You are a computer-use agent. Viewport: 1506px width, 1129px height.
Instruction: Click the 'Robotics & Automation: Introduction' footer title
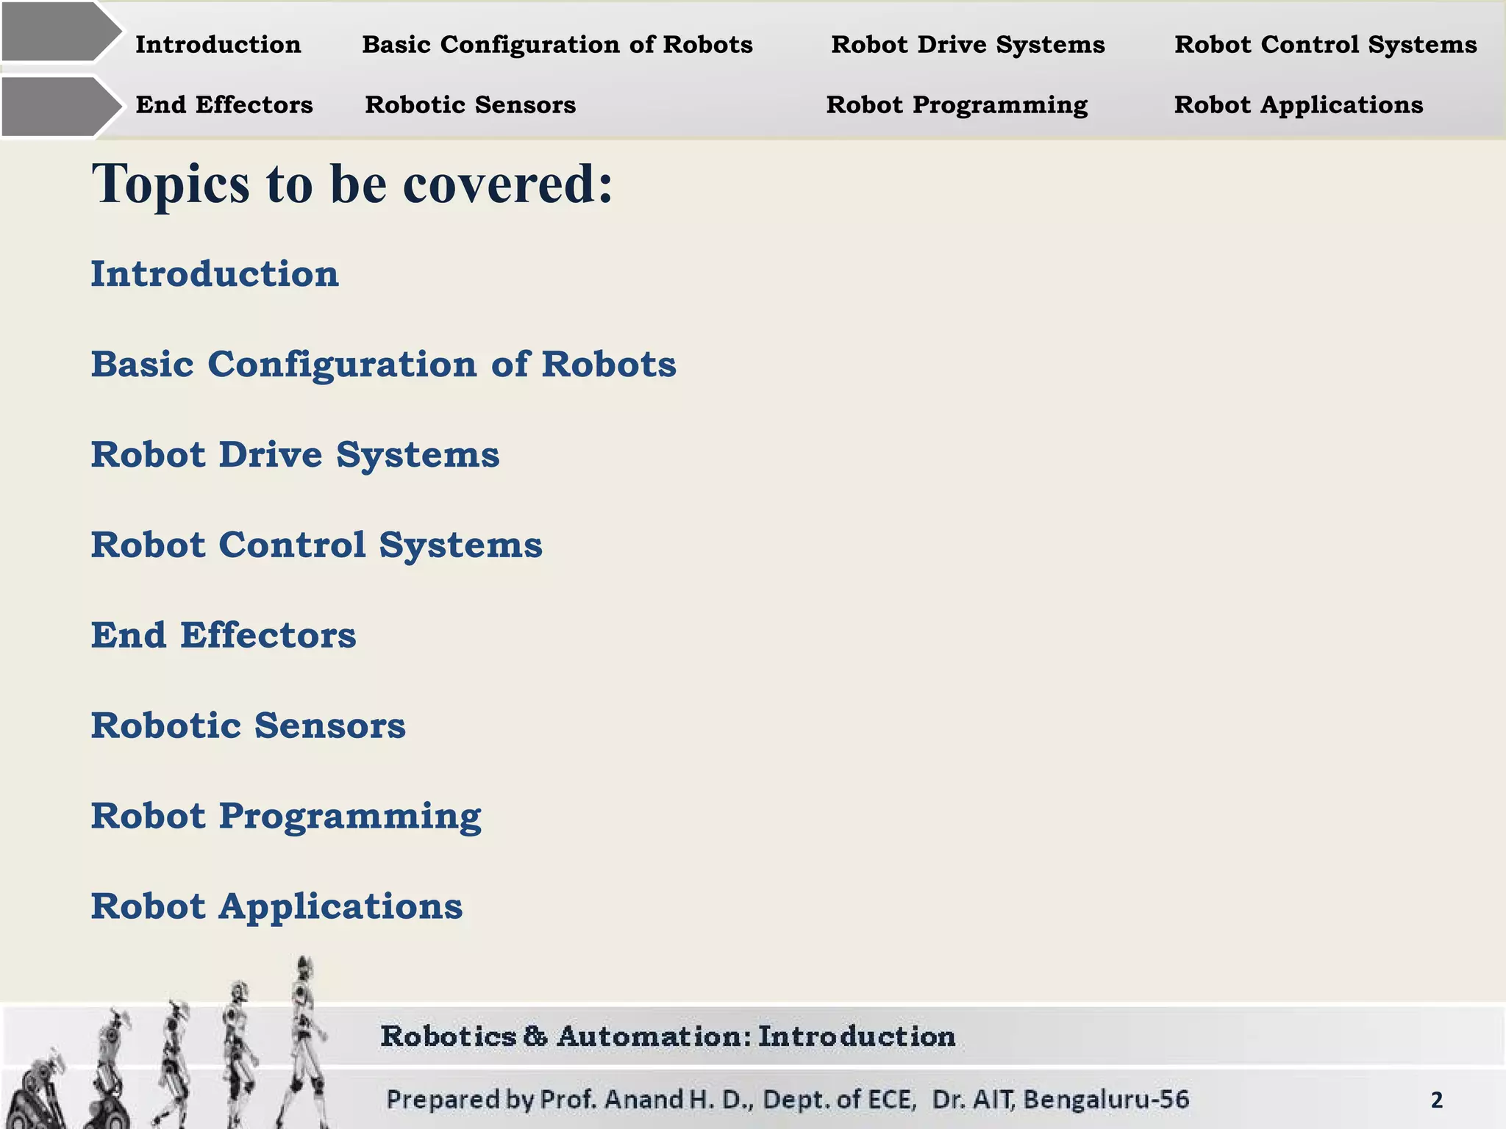click(x=668, y=1036)
